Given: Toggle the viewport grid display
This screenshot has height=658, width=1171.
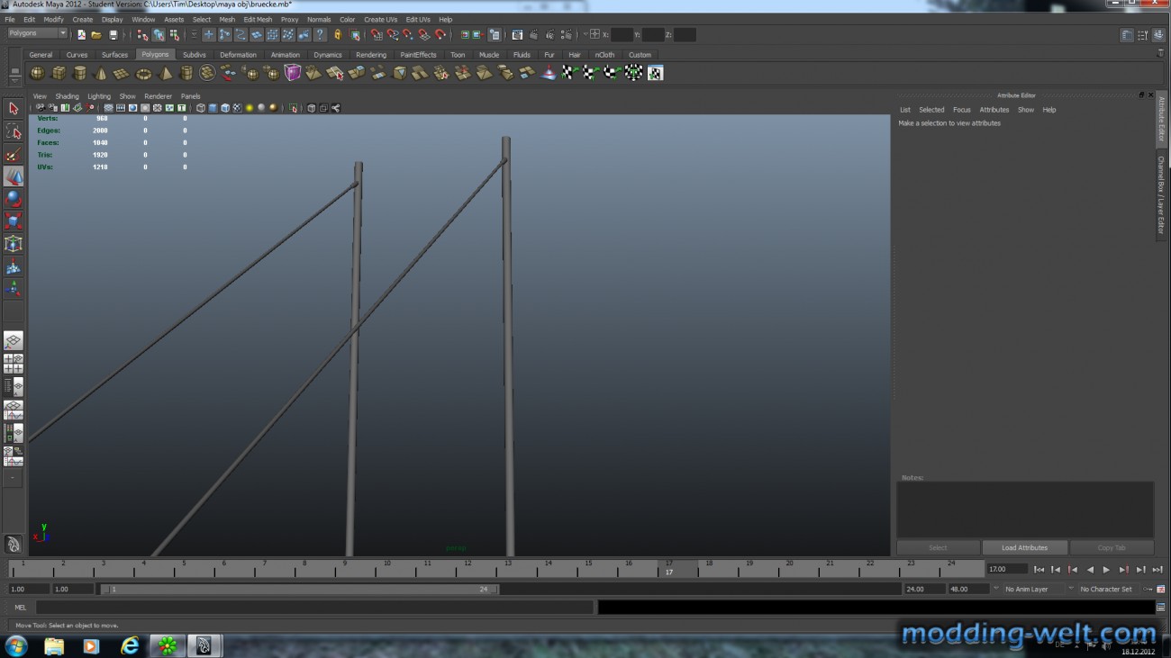Looking at the screenshot, I should (x=108, y=108).
